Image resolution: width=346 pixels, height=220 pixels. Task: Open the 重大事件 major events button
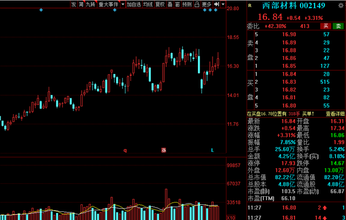coord(109,4)
